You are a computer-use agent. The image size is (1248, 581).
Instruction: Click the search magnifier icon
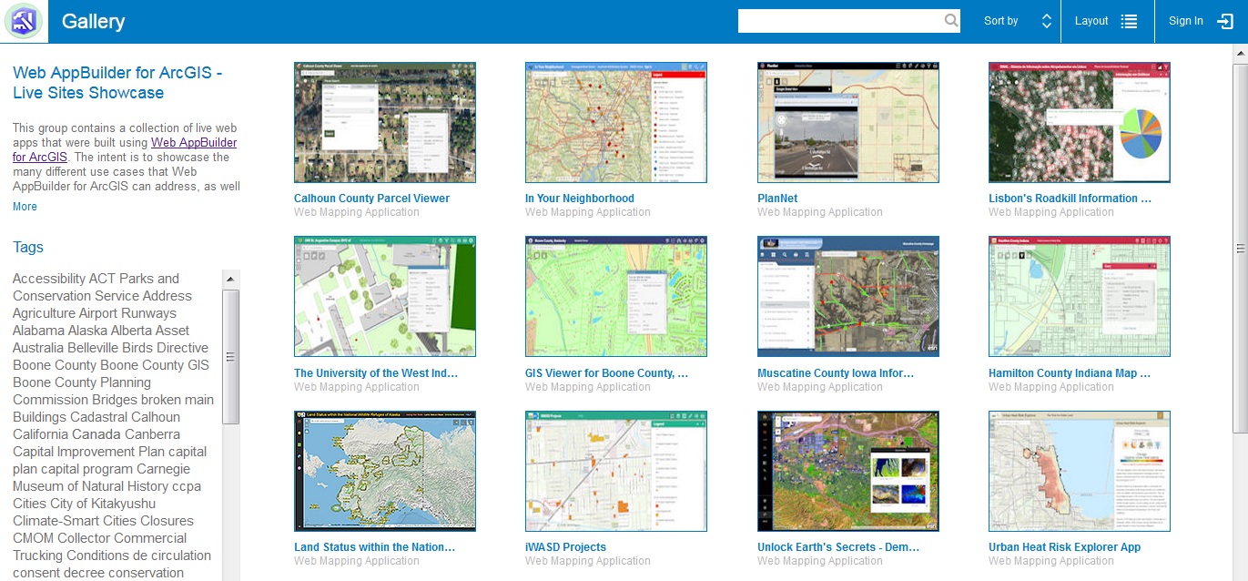coord(950,21)
